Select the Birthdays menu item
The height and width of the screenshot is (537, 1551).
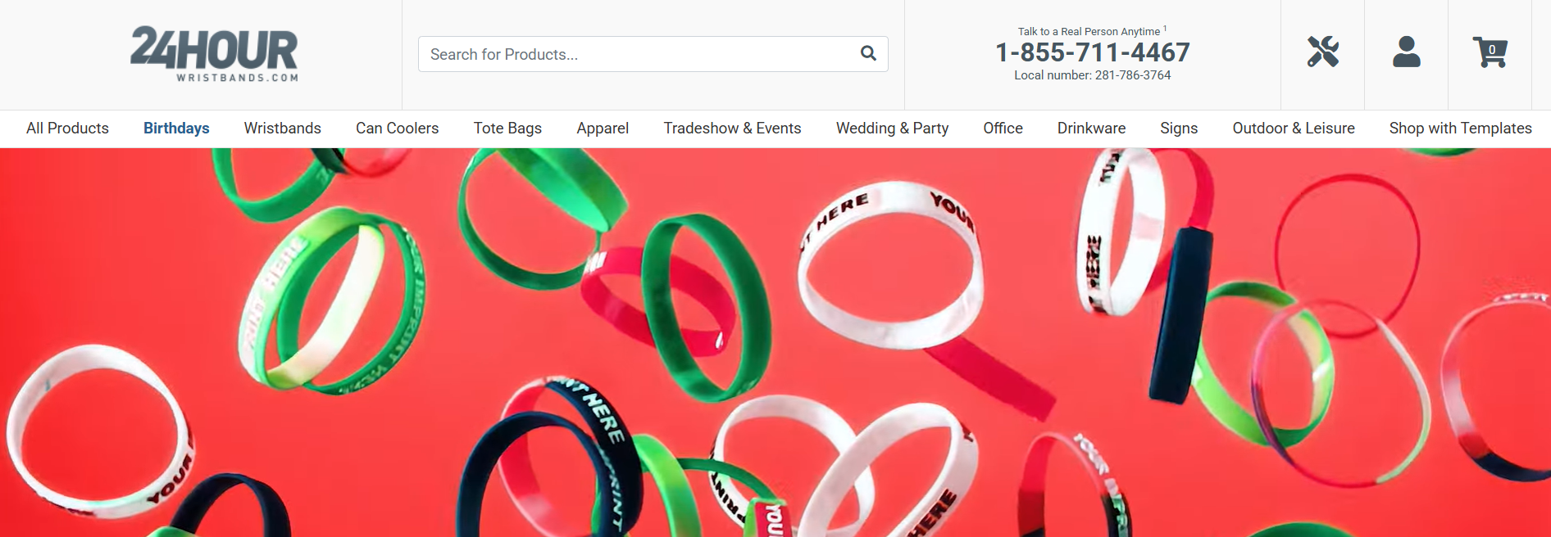coord(176,129)
